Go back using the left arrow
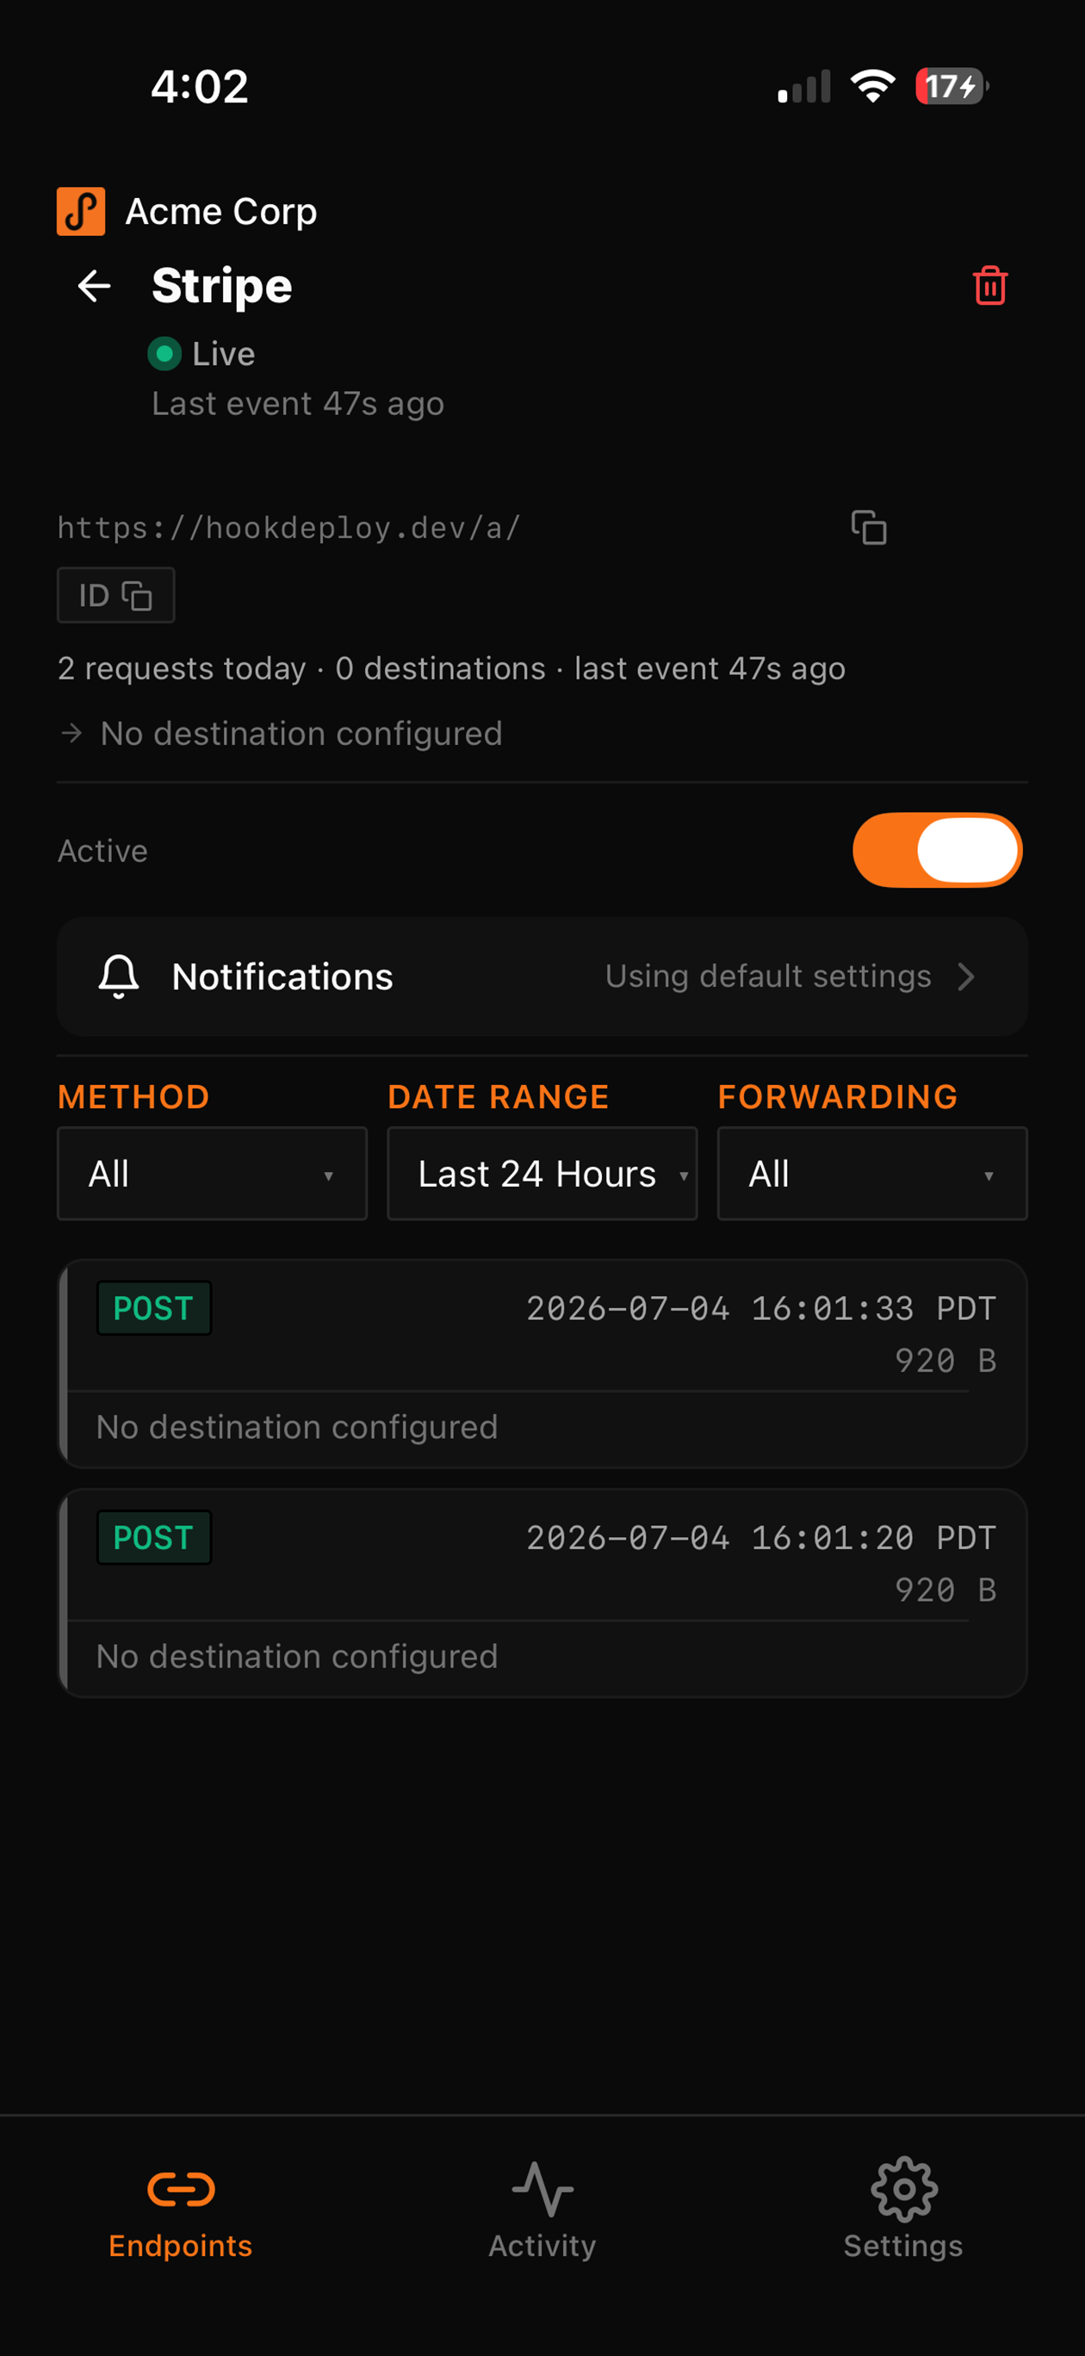 [94, 286]
